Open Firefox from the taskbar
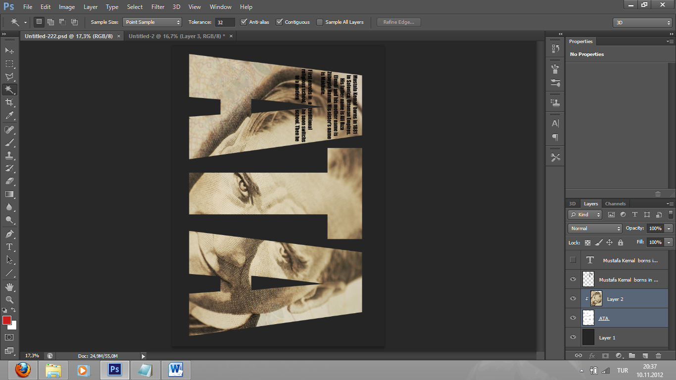Image resolution: width=676 pixels, height=380 pixels. [22, 370]
